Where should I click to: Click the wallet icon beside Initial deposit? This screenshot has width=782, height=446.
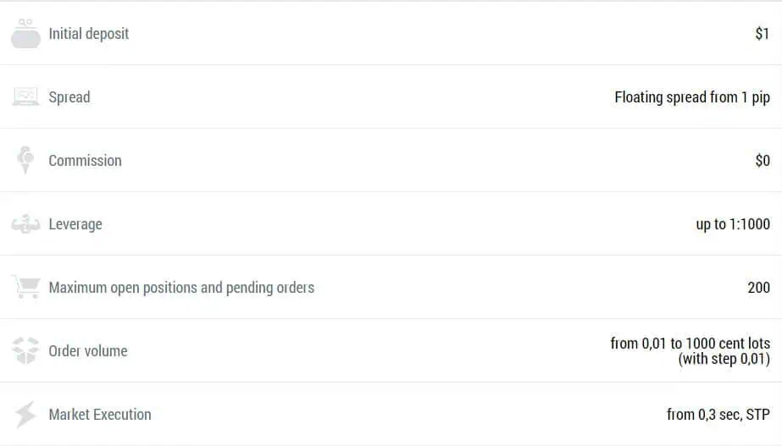click(x=26, y=33)
